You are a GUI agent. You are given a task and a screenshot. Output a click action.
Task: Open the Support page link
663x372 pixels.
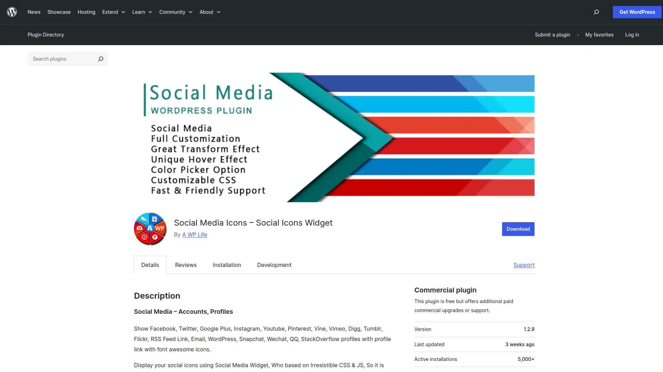[524, 265]
